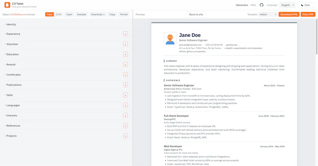The height and width of the screenshot is (166, 318).
Task: Click the preview pane vertical scrollbar
Action: [316, 36]
